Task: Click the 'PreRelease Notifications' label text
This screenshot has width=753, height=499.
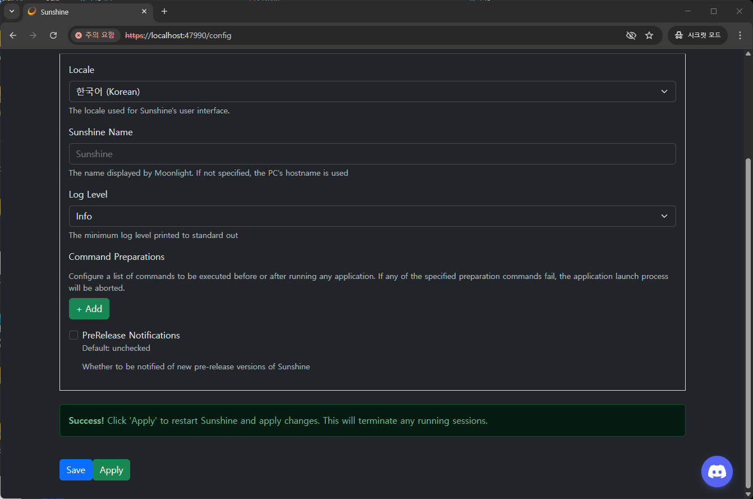Action: pos(131,335)
